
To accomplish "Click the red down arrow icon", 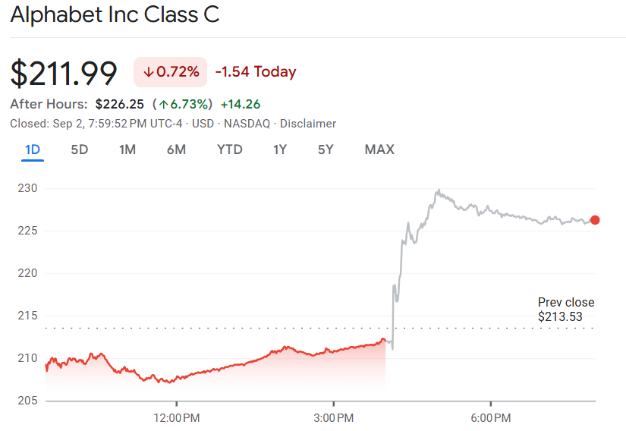I will 149,72.
